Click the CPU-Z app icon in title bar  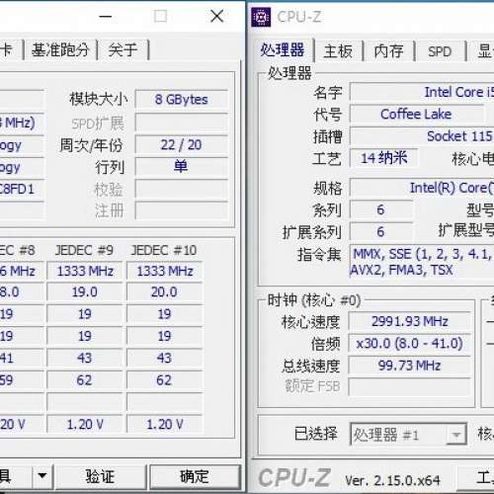tap(261, 17)
